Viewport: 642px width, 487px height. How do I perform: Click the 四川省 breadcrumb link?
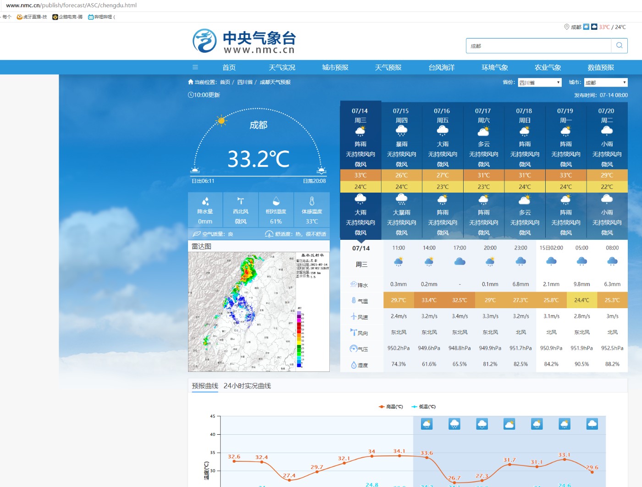[245, 82]
